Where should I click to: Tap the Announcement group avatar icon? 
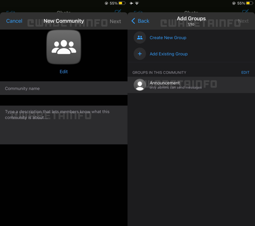pos(140,85)
